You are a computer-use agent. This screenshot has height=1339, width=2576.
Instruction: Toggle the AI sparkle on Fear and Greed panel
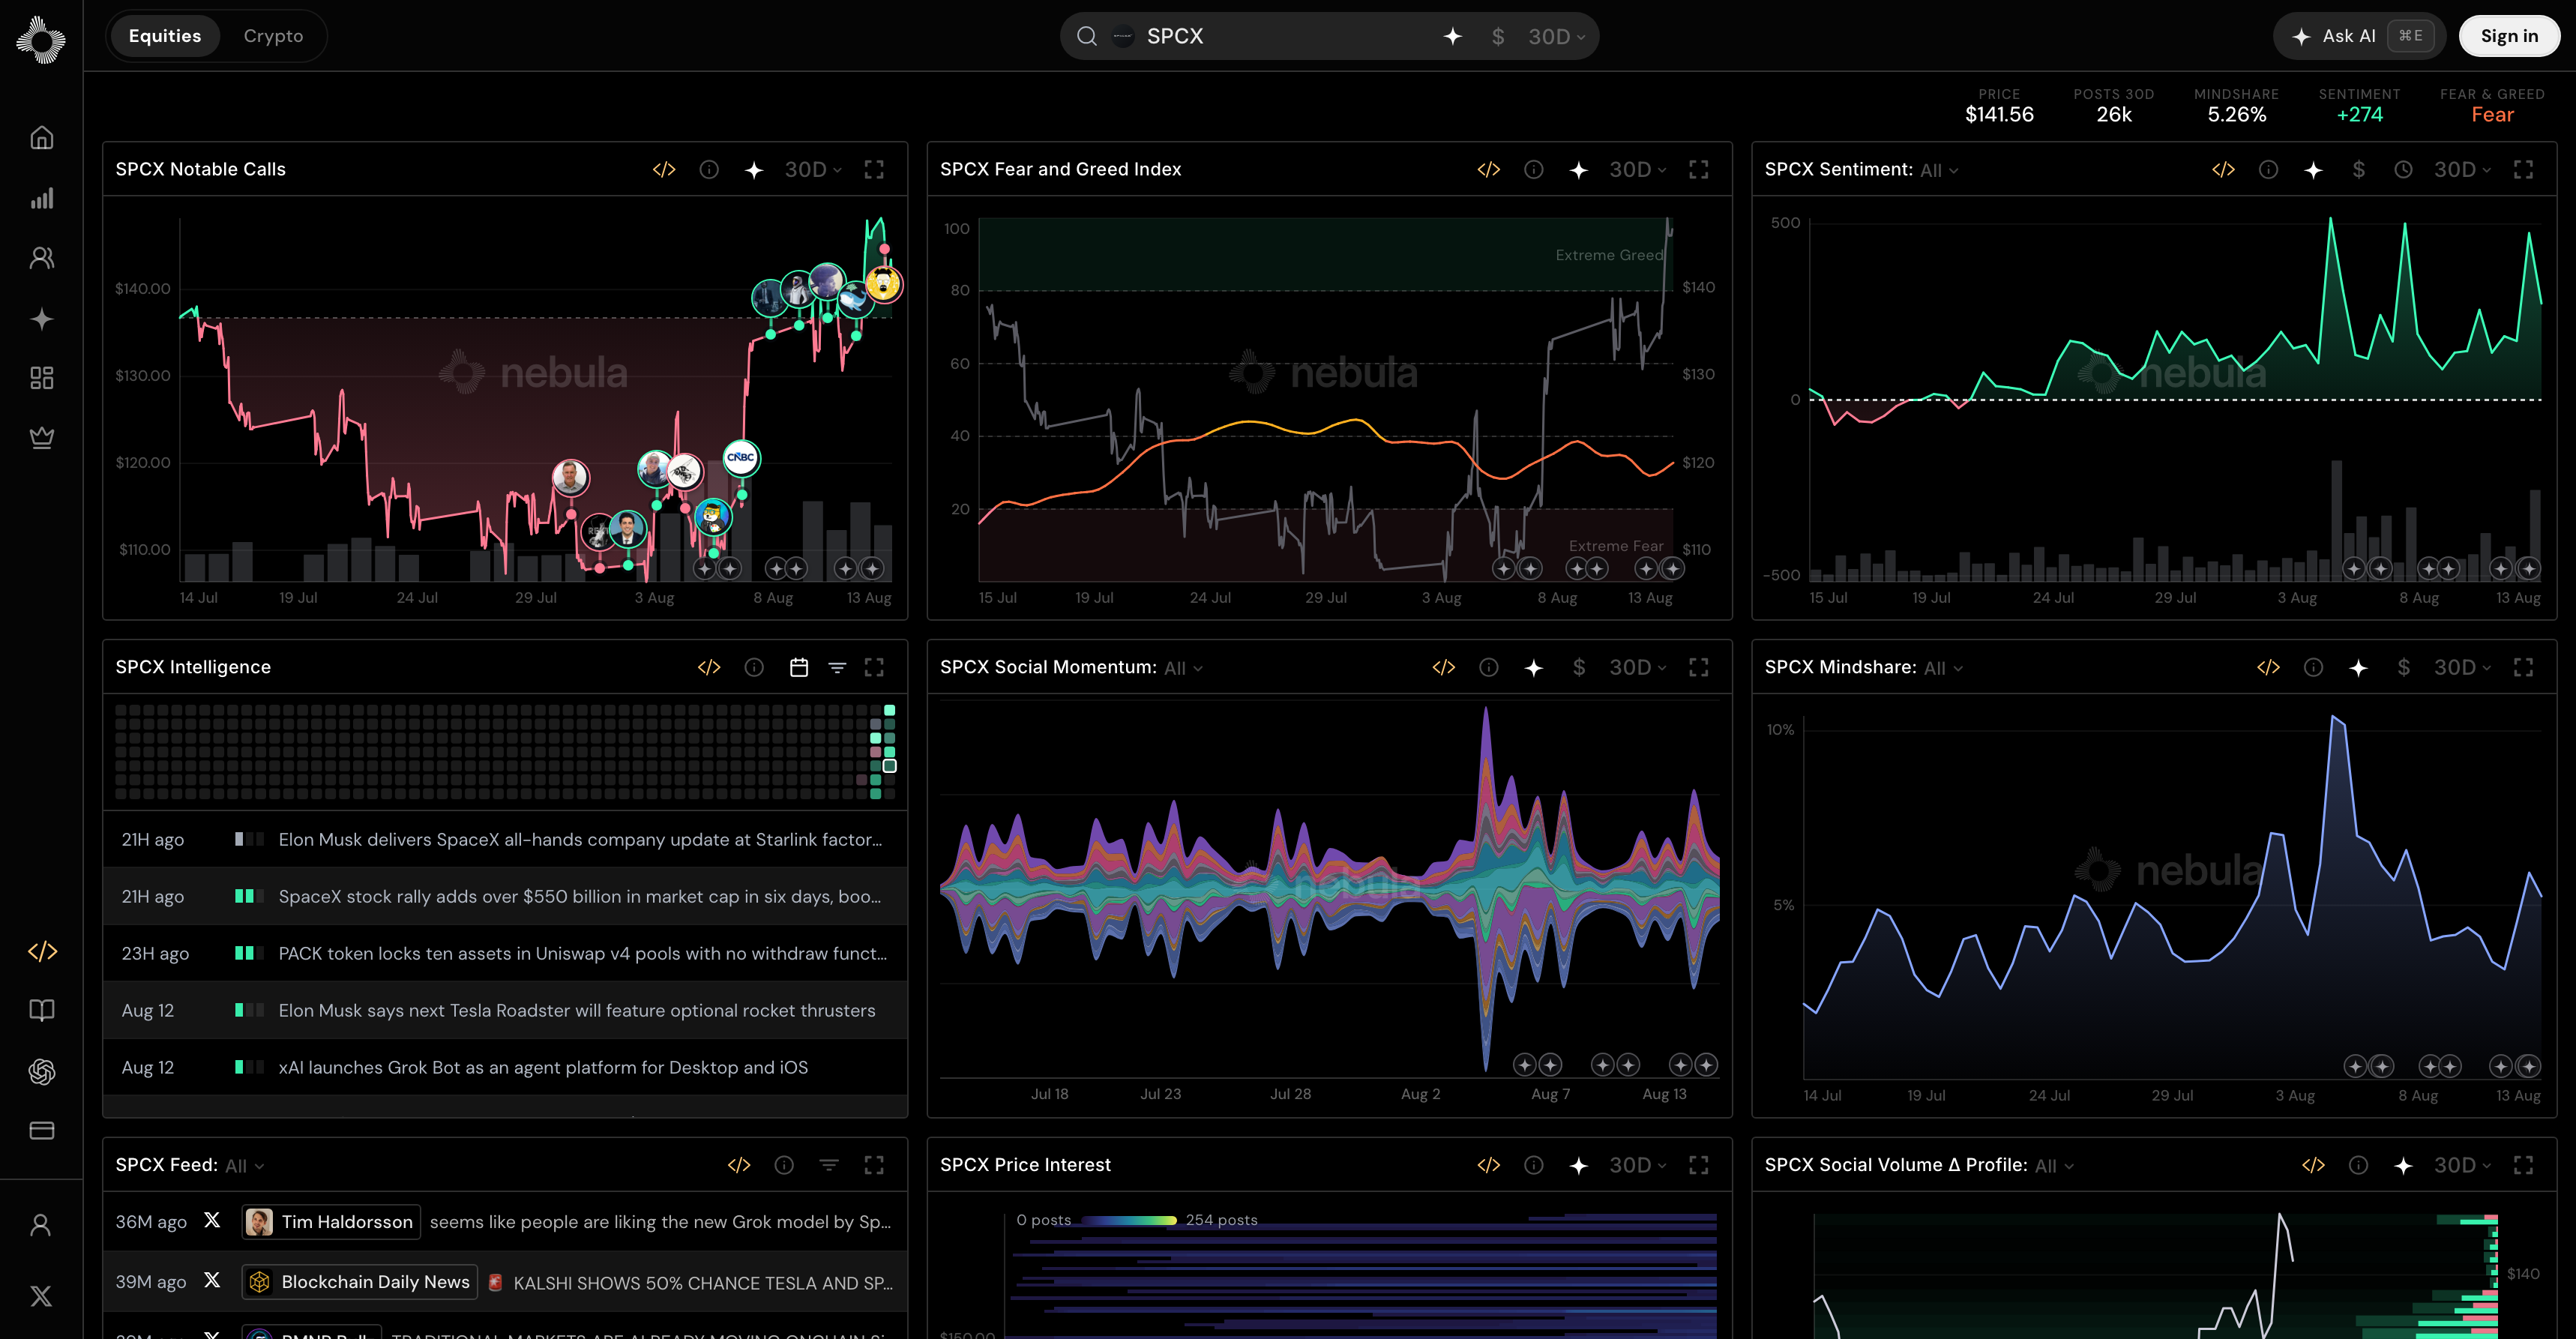coord(1579,170)
